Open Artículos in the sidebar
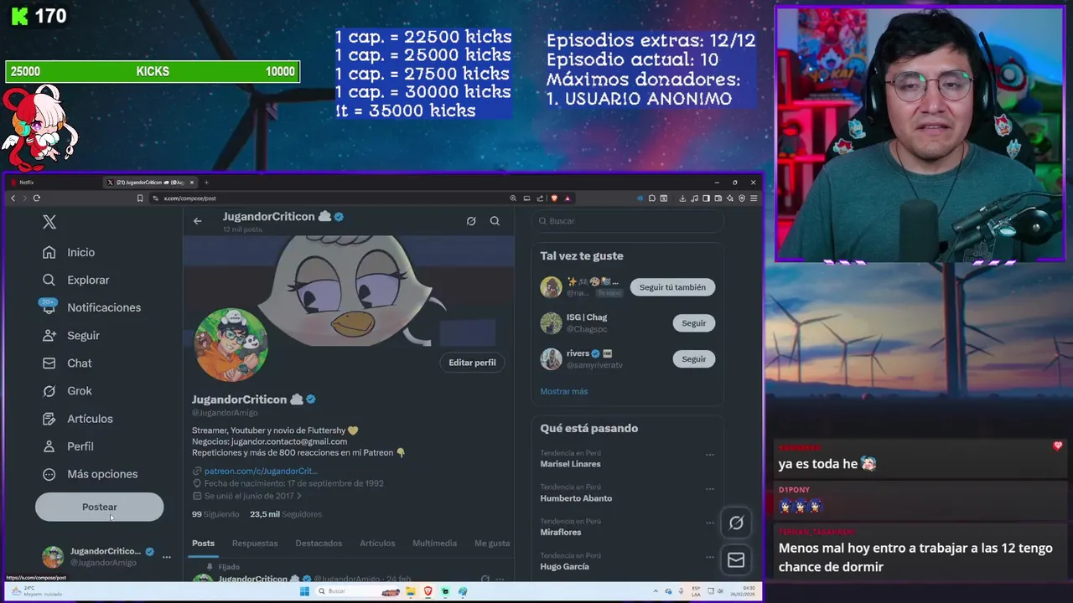Image resolution: width=1073 pixels, height=603 pixels. click(78, 419)
